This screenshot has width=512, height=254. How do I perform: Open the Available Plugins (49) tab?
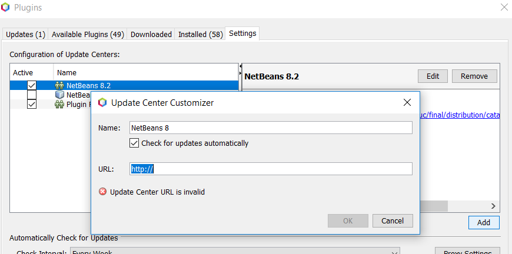point(88,34)
